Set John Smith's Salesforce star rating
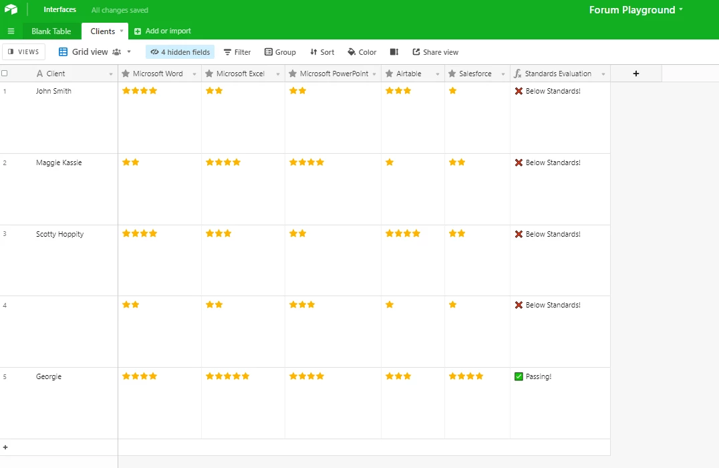This screenshot has width=719, height=468. coord(452,91)
